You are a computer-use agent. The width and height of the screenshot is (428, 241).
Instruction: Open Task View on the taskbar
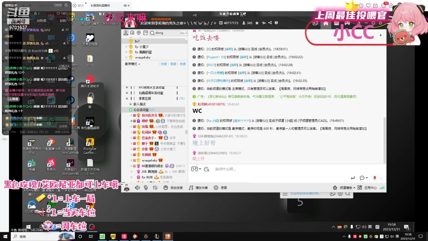point(91,236)
